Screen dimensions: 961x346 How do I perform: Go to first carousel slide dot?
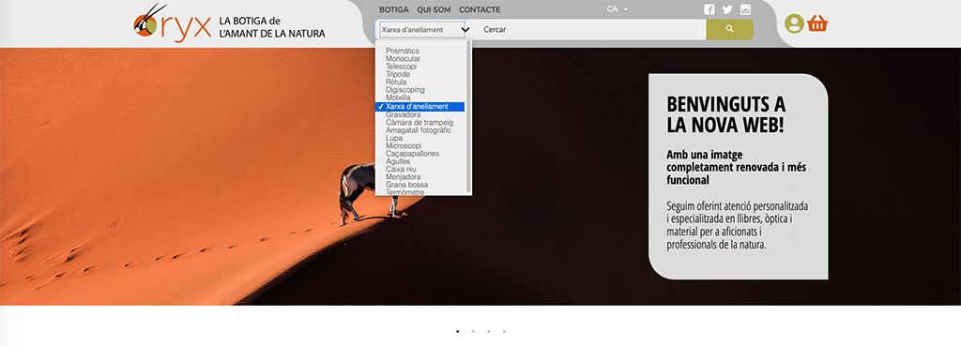coord(458,331)
